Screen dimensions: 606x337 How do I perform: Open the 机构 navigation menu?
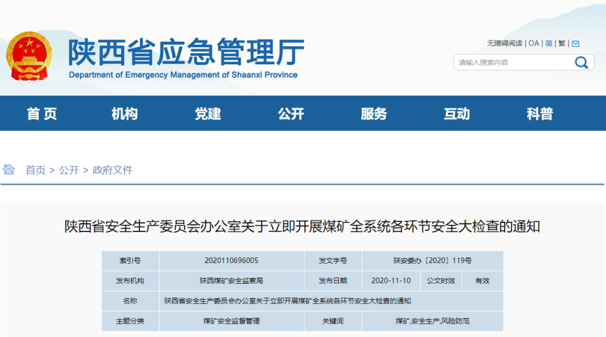click(124, 113)
